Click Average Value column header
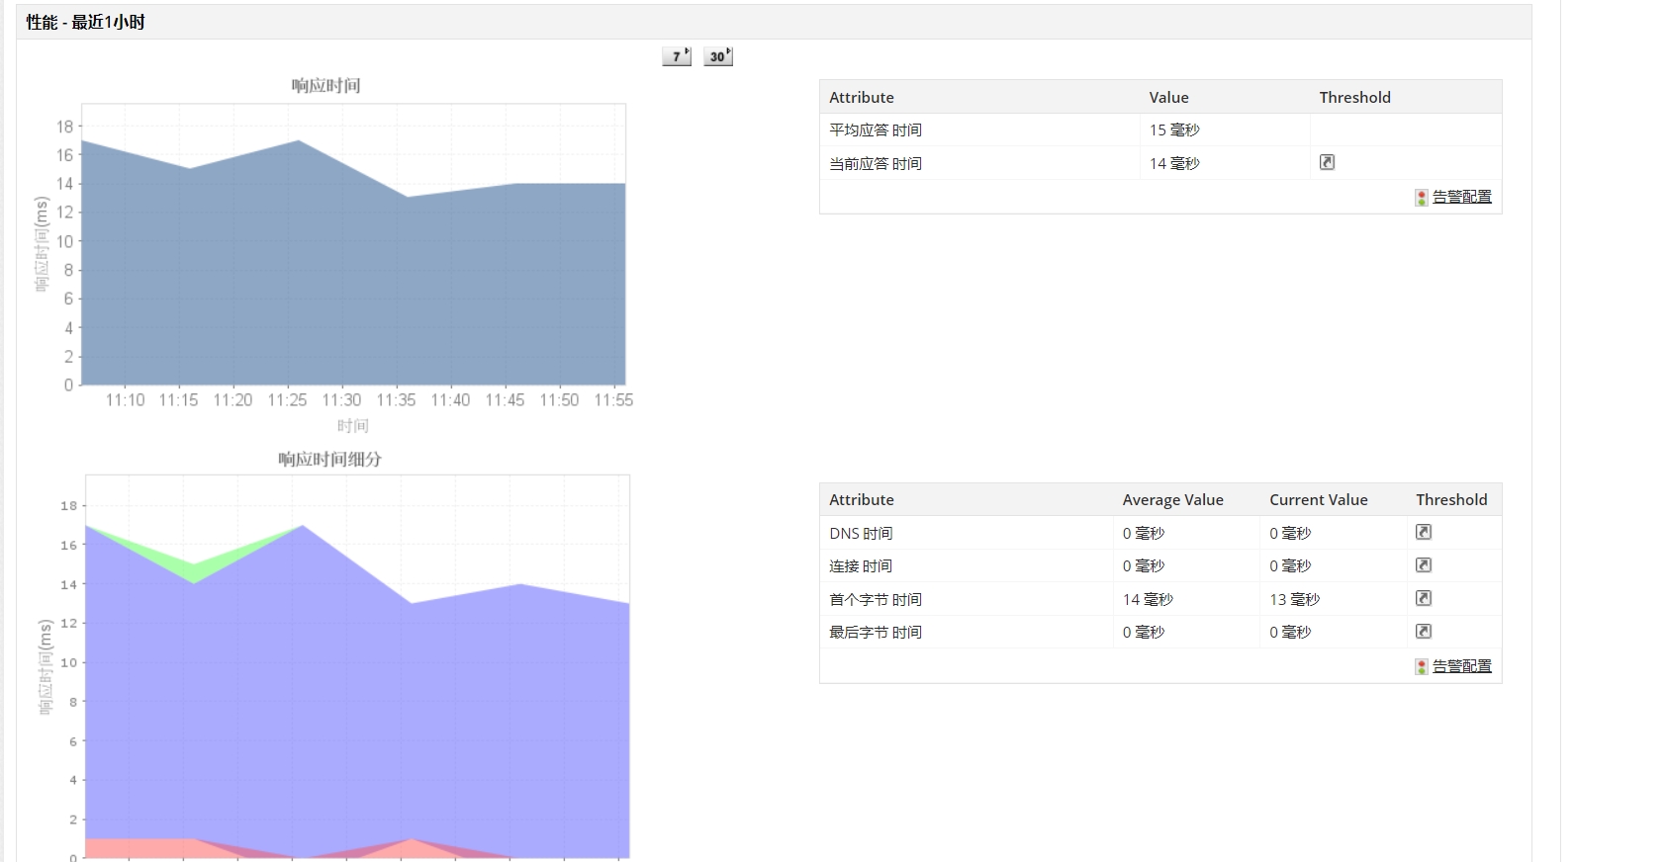This screenshot has width=1668, height=862. (1172, 499)
